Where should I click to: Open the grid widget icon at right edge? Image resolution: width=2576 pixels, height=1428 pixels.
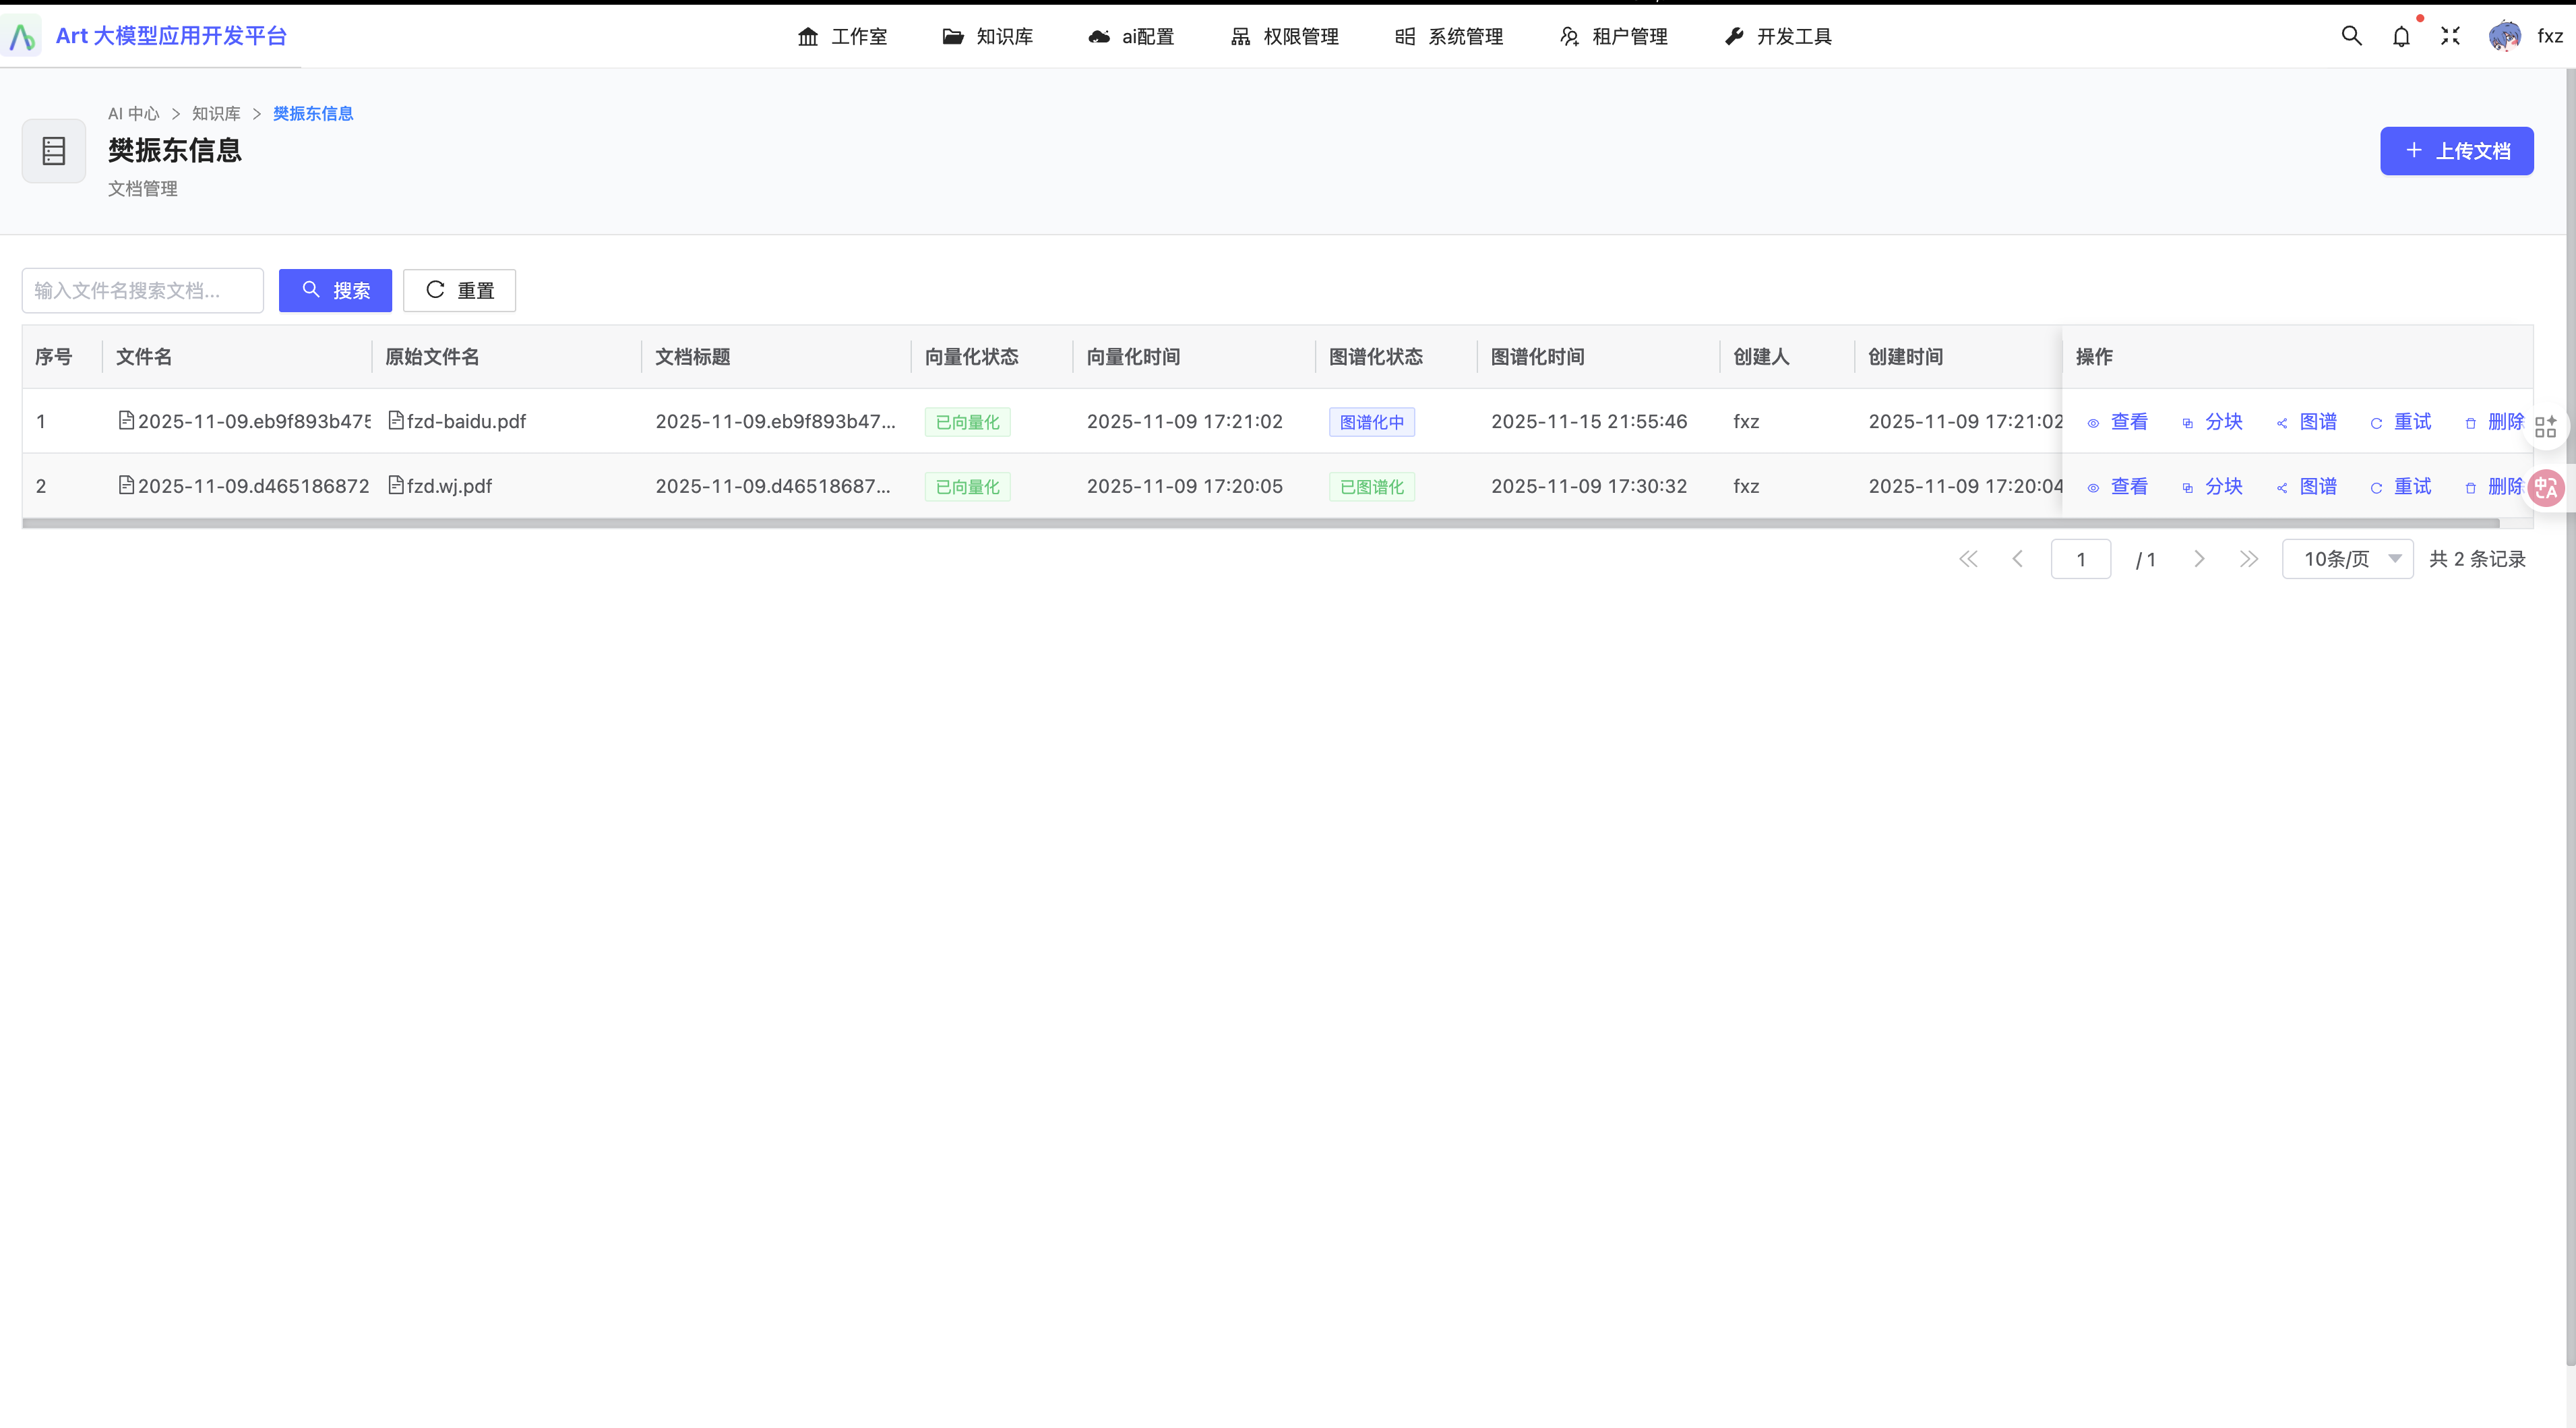coord(2546,427)
